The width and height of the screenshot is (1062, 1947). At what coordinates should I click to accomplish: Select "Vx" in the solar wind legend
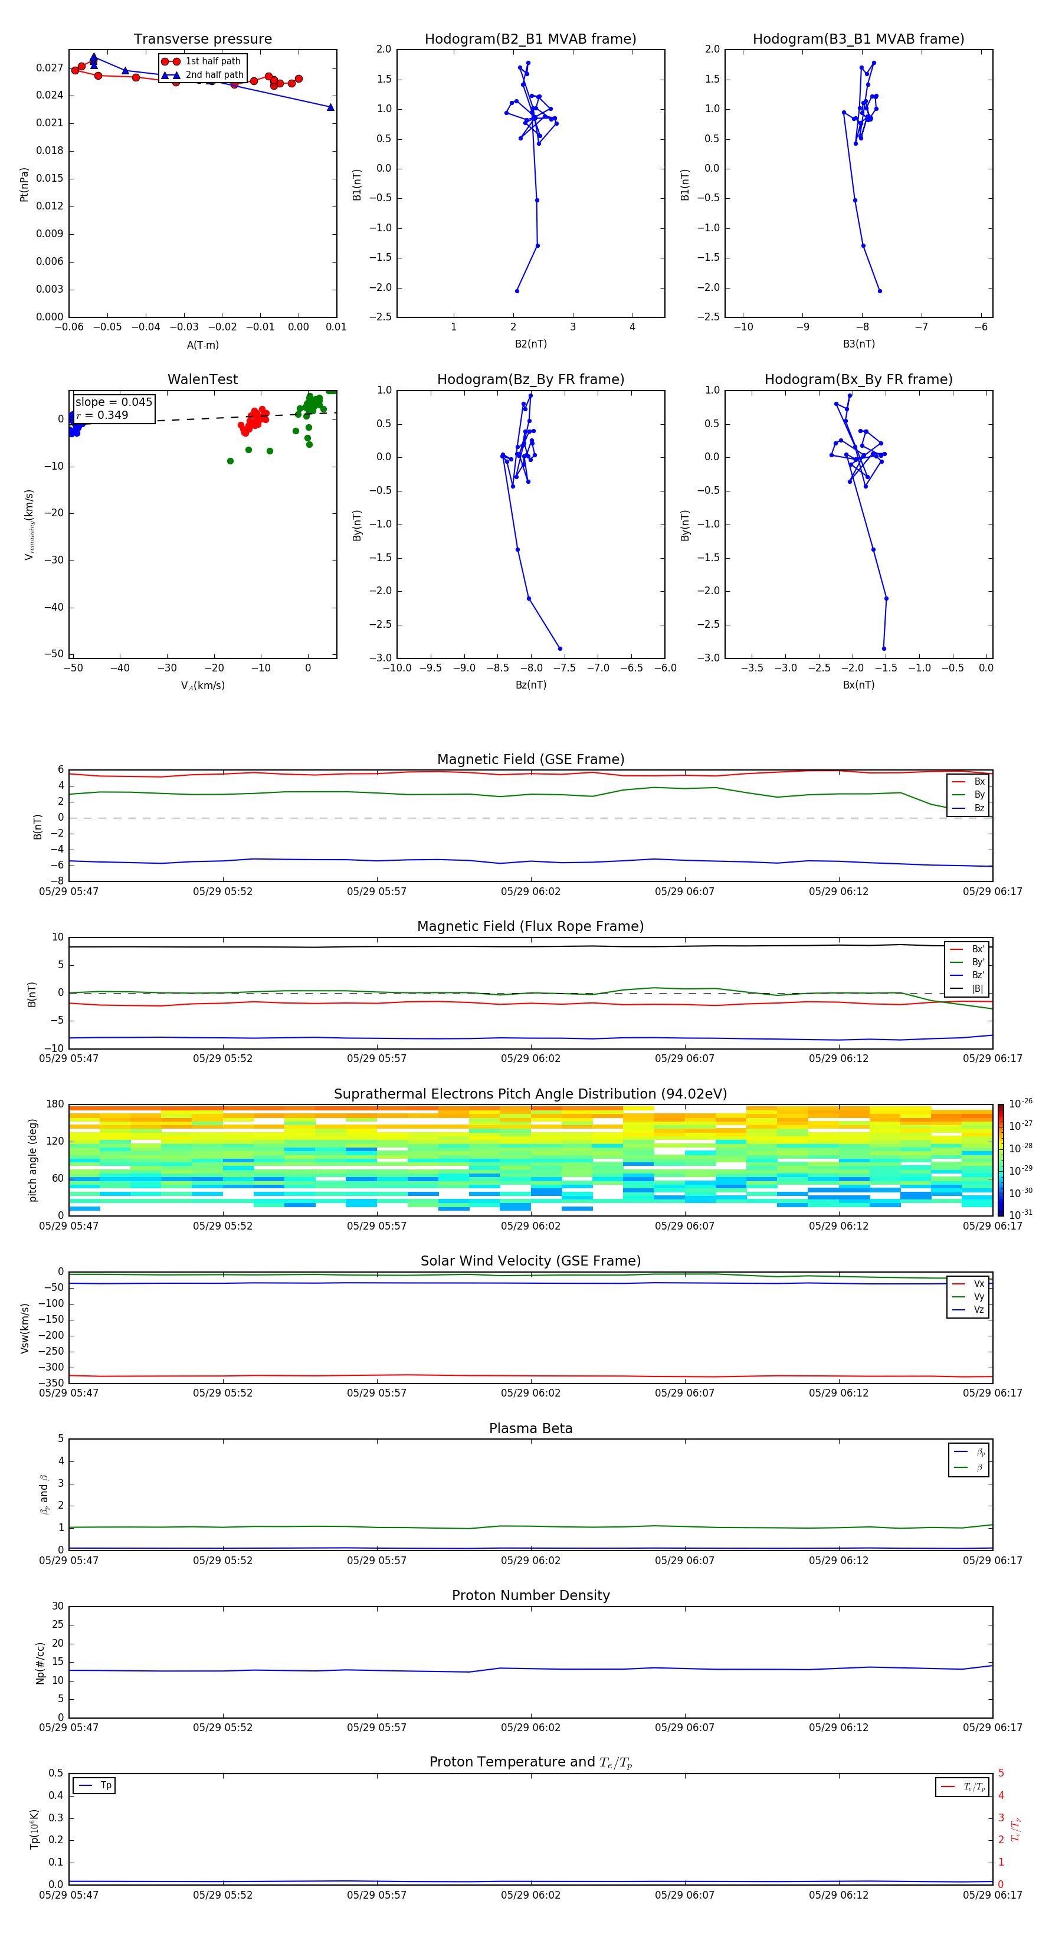click(968, 1283)
